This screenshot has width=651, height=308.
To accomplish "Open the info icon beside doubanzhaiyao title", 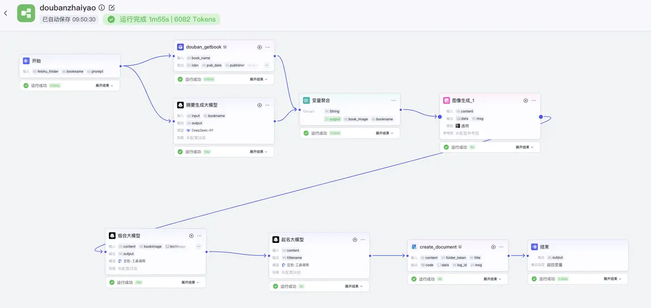I will [101, 8].
